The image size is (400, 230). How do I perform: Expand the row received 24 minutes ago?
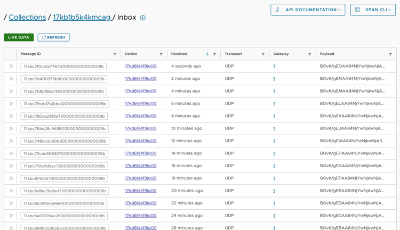[11, 216]
